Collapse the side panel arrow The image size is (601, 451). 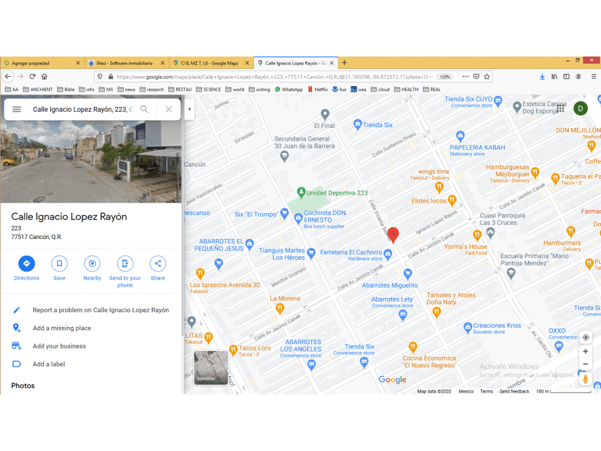[x=189, y=109]
